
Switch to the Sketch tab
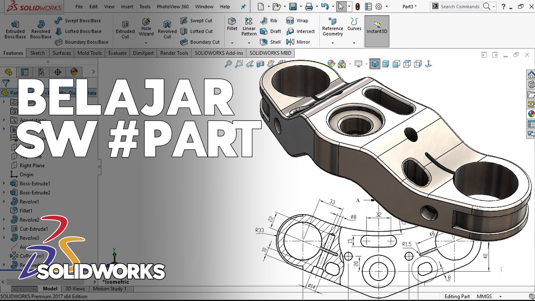37,53
